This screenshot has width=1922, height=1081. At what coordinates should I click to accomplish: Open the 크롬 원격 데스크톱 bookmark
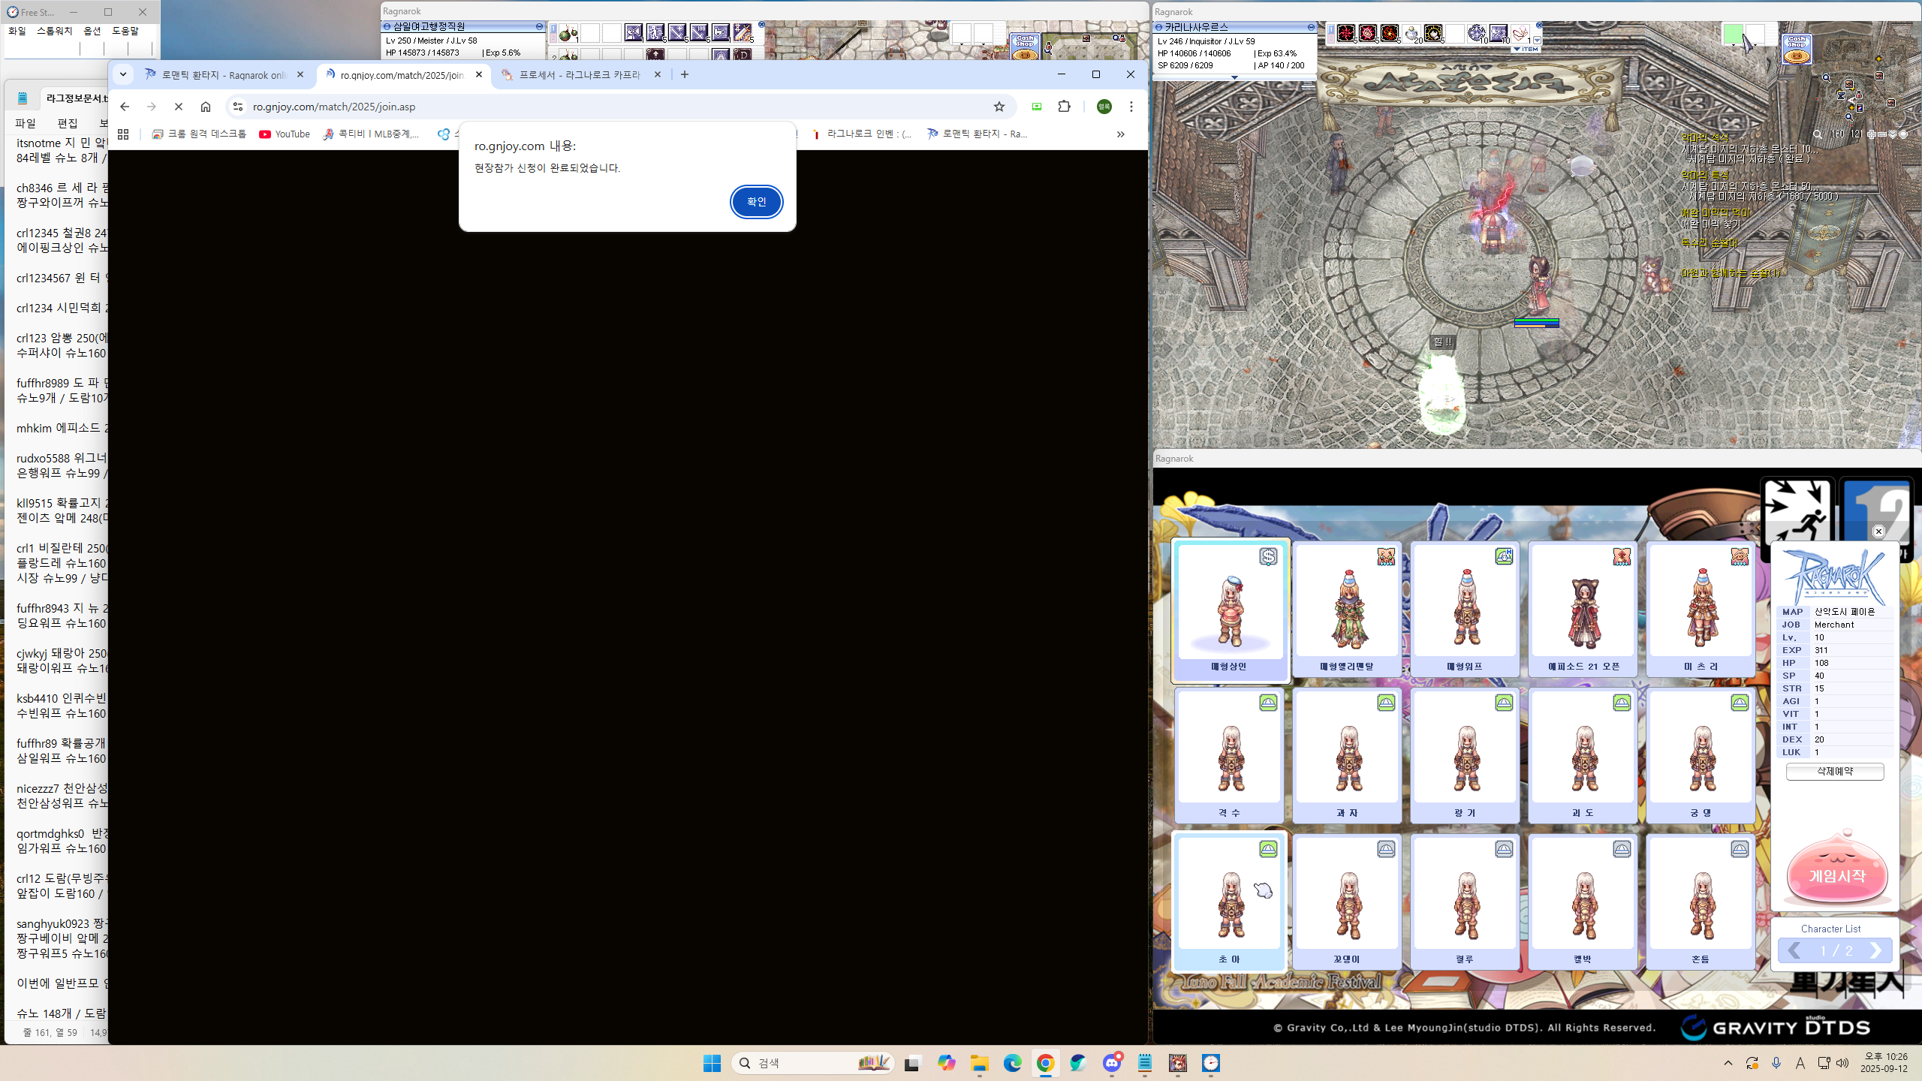pos(199,134)
